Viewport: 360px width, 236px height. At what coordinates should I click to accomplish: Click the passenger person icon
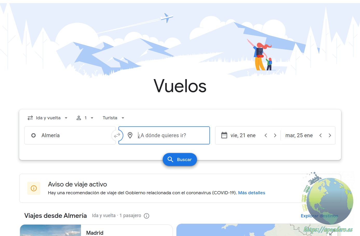tap(79, 118)
